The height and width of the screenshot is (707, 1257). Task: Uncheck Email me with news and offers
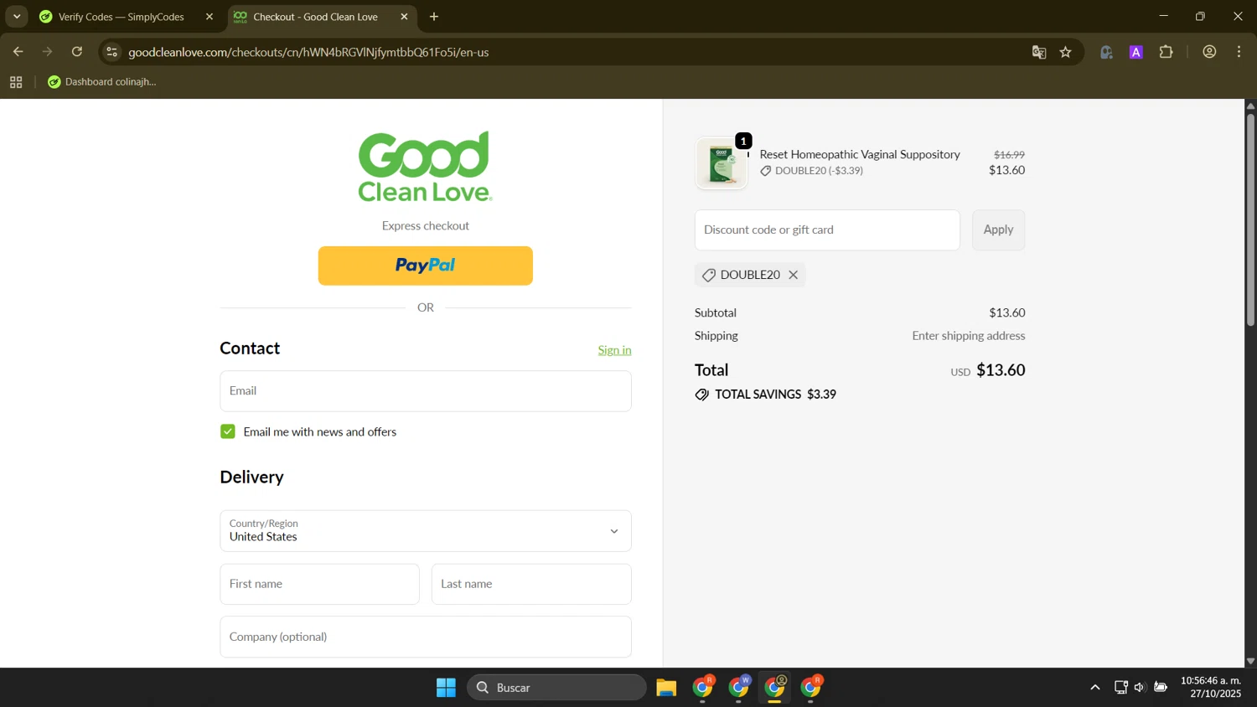228,431
